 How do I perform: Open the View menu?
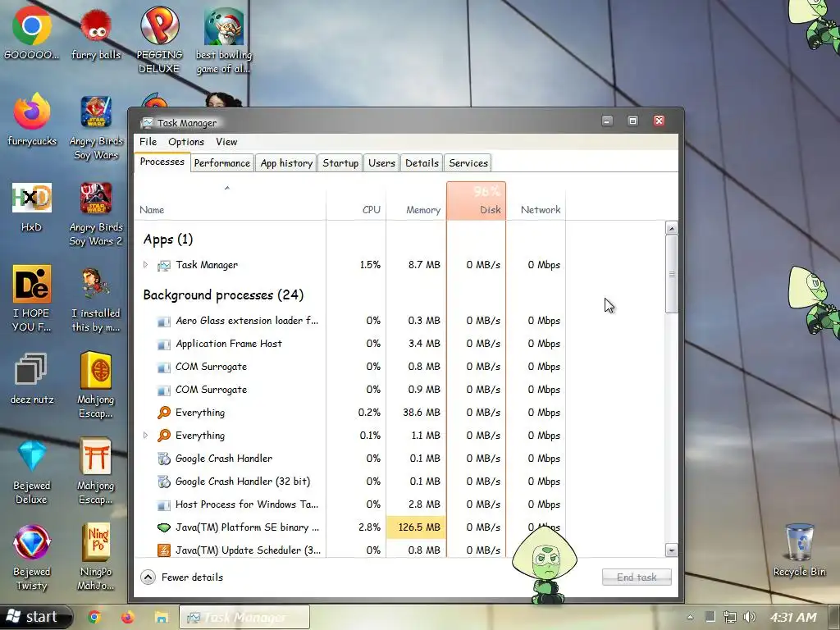coord(226,141)
